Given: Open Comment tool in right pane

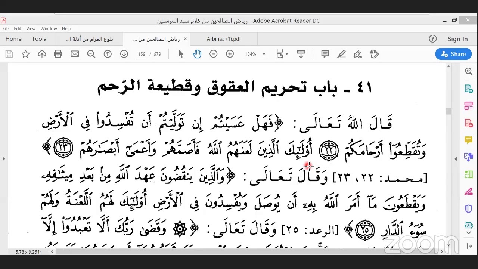Looking at the screenshot, I should pos(469,140).
